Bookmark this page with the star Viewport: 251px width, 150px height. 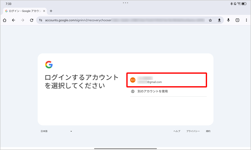(210, 20)
